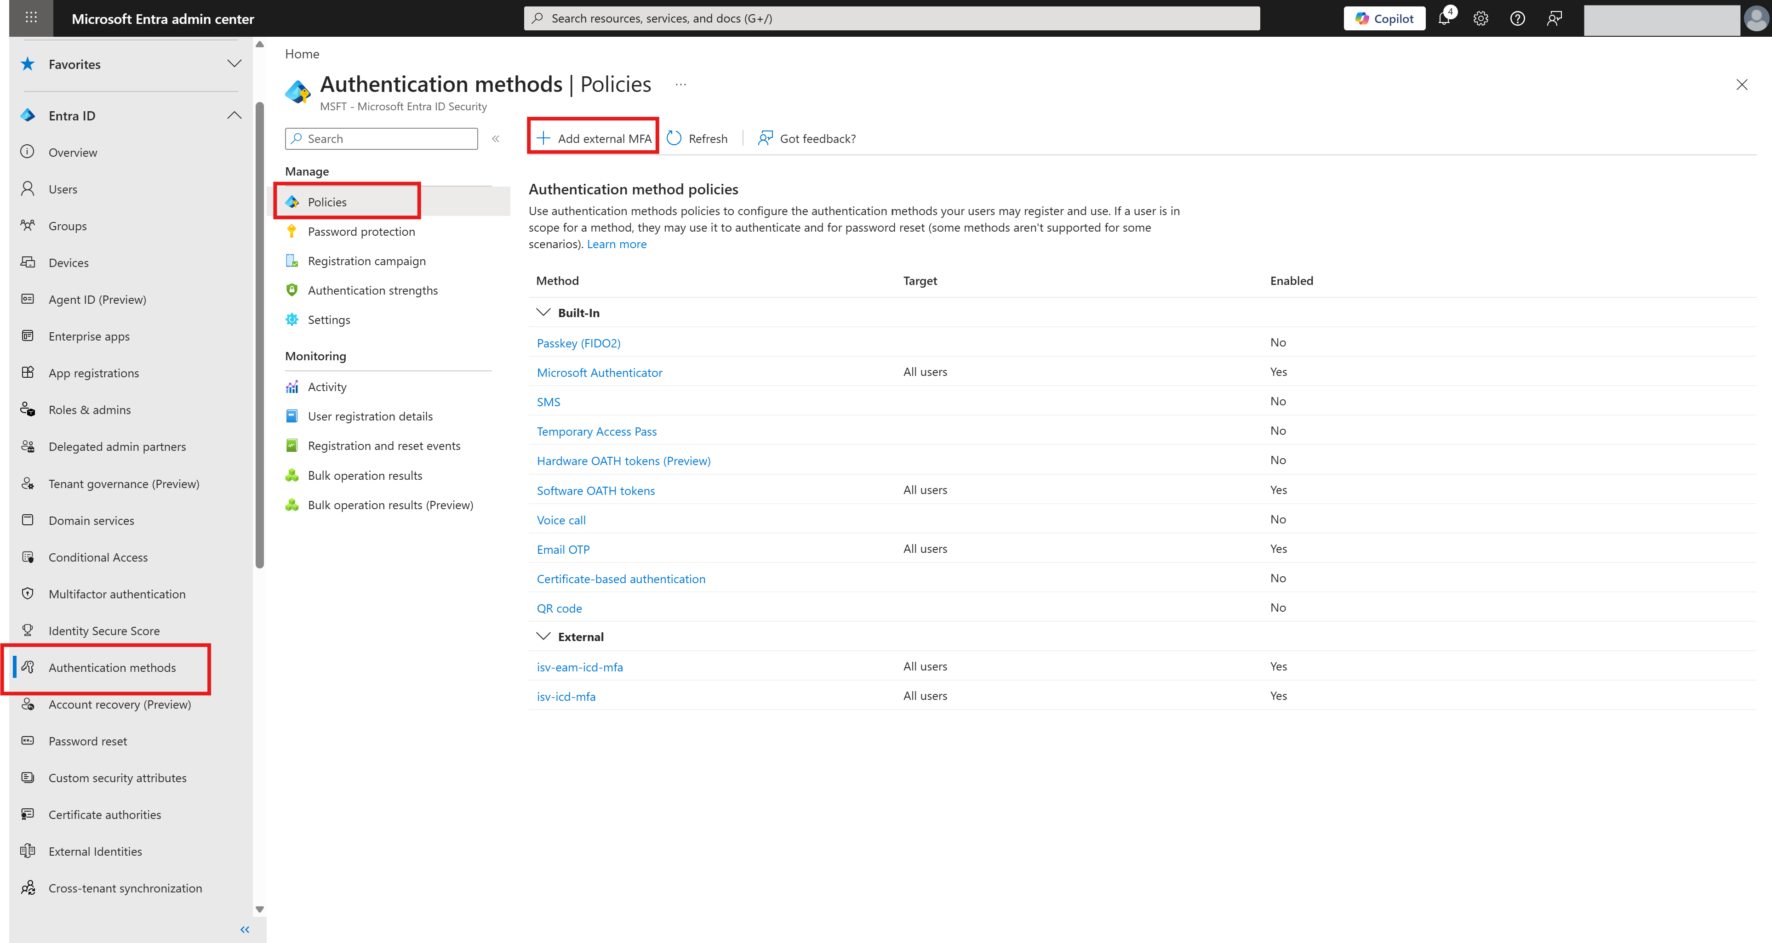Click the Devices icon in sidebar
Screen dimensions: 1772x943
click(x=28, y=262)
